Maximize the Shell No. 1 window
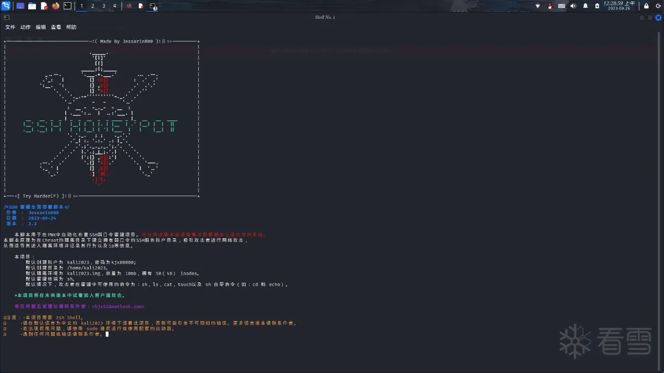This screenshot has height=373, width=664. (x=650, y=17)
